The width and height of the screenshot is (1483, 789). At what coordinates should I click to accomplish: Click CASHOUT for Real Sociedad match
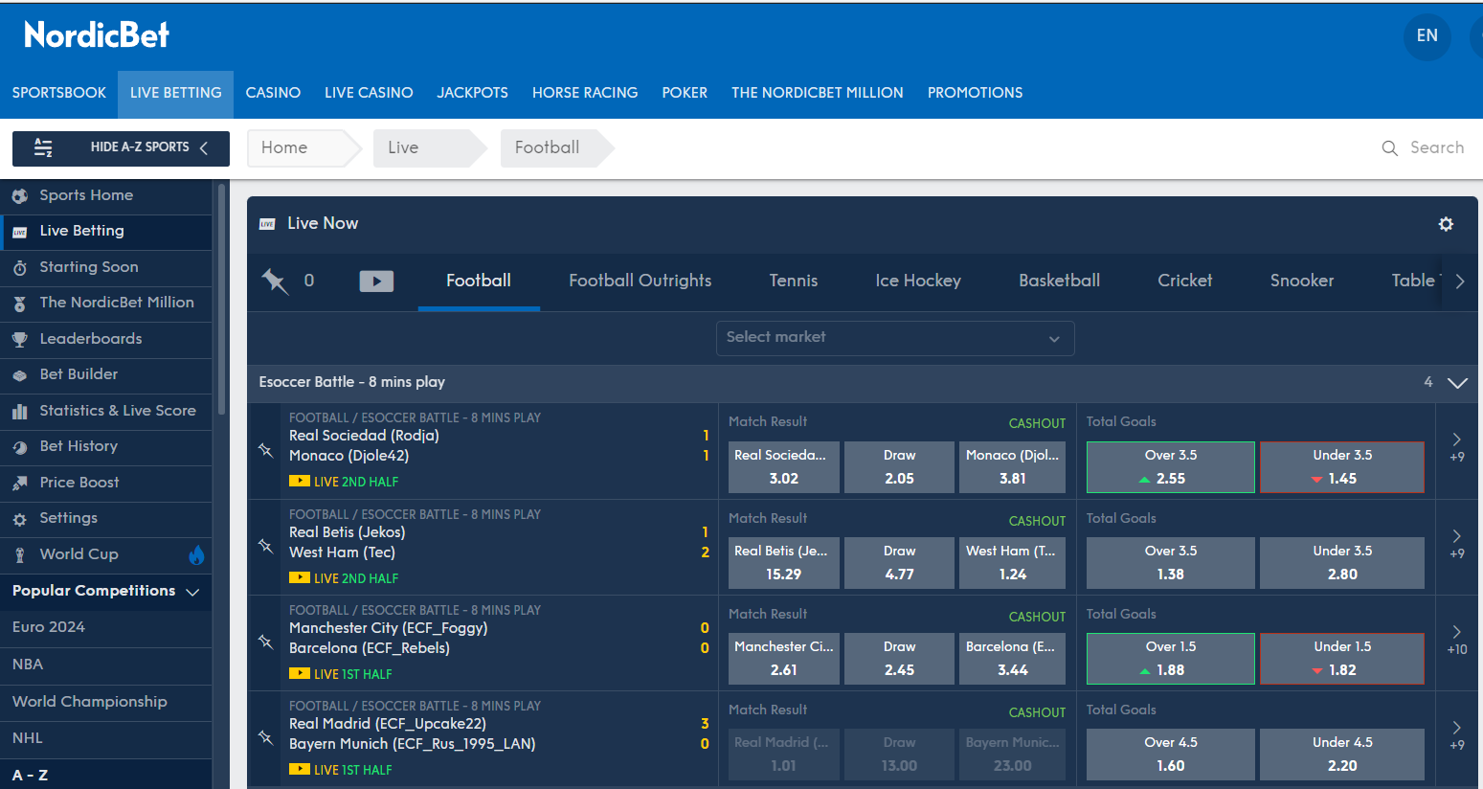coord(1037,423)
